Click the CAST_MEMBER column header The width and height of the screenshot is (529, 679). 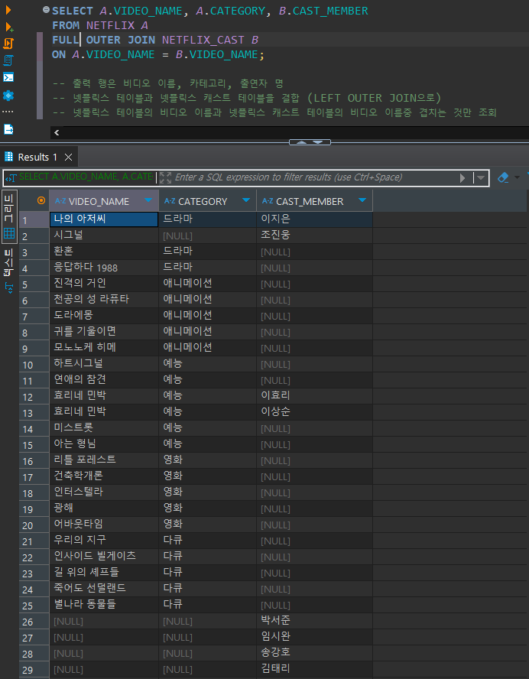tap(314, 201)
